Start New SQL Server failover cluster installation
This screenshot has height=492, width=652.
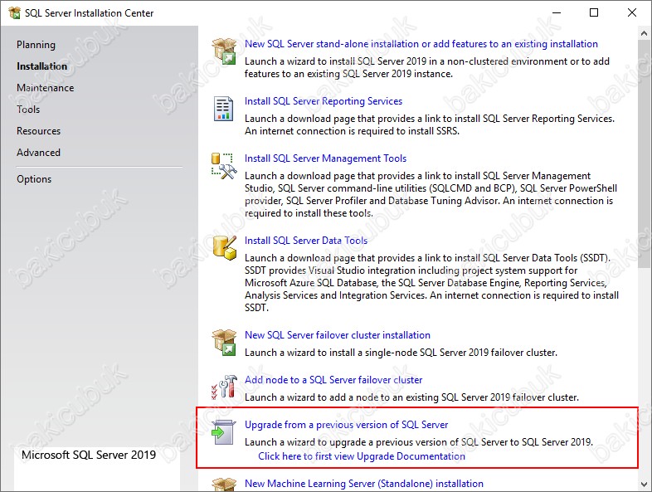[x=338, y=335]
